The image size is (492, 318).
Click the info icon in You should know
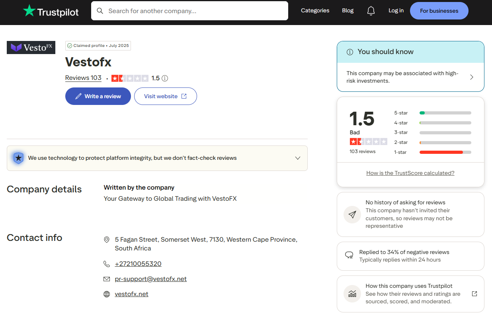coord(350,52)
